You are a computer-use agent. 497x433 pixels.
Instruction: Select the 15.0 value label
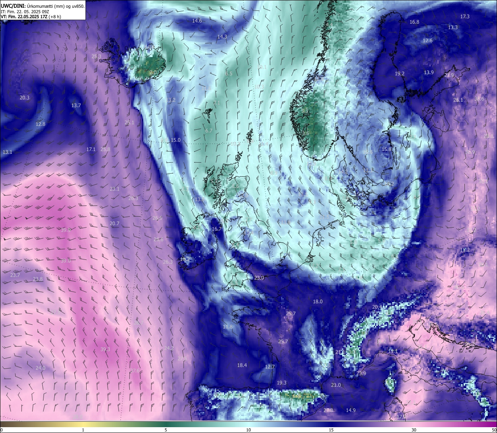(176, 140)
